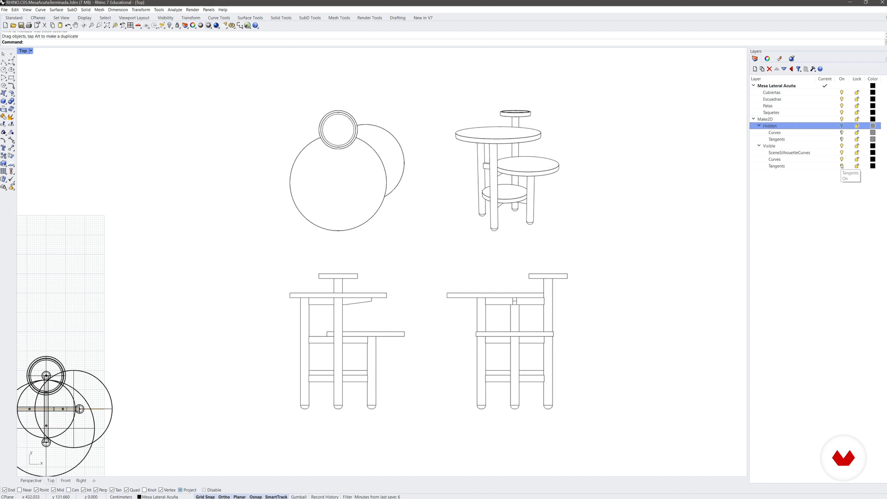Create a new layer in the Layers panel
The width and height of the screenshot is (887, 499).
(755, 68)
